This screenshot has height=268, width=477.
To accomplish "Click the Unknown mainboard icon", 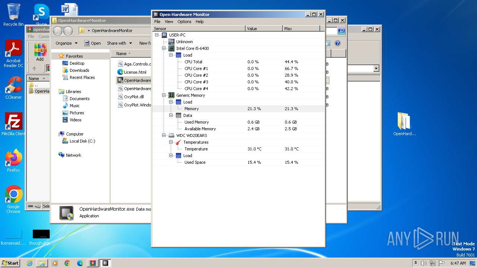I will (171, 42).
